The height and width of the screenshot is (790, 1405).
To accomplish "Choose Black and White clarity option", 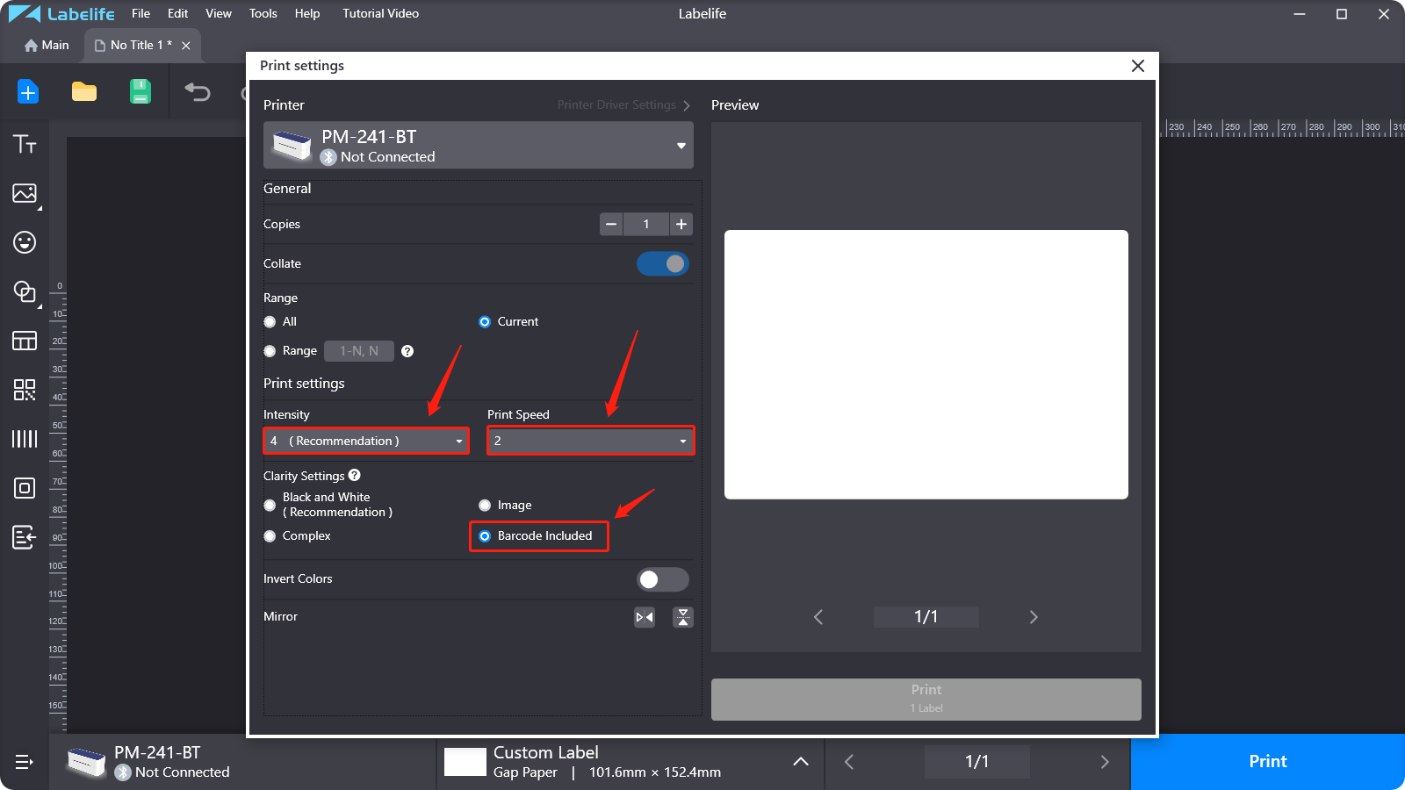I will point(270,505).
